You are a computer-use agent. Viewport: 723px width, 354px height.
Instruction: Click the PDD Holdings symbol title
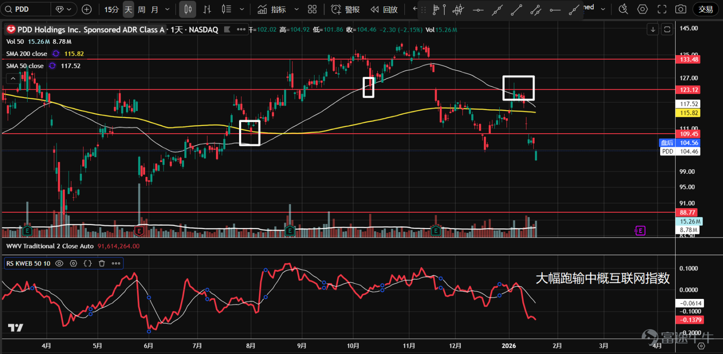point(91,30)
